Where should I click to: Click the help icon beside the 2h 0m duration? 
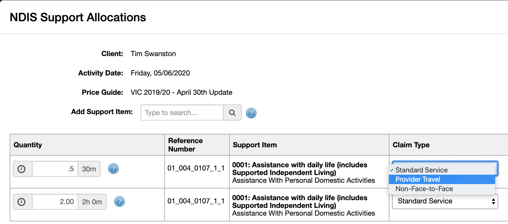pyautogui.click(x=119, y=201)
